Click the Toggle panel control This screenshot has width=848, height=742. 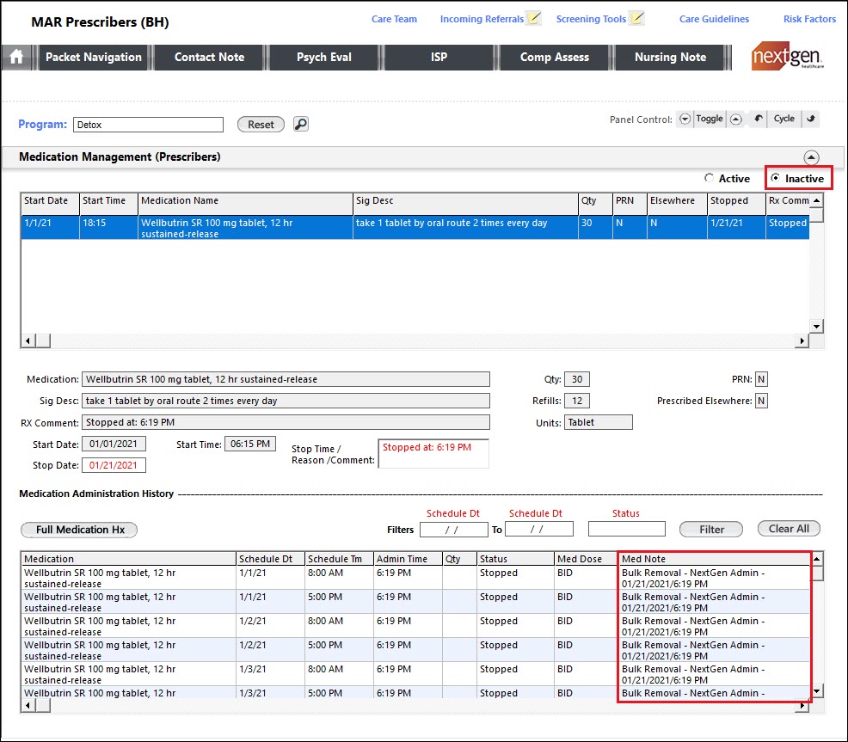[710, 119]
